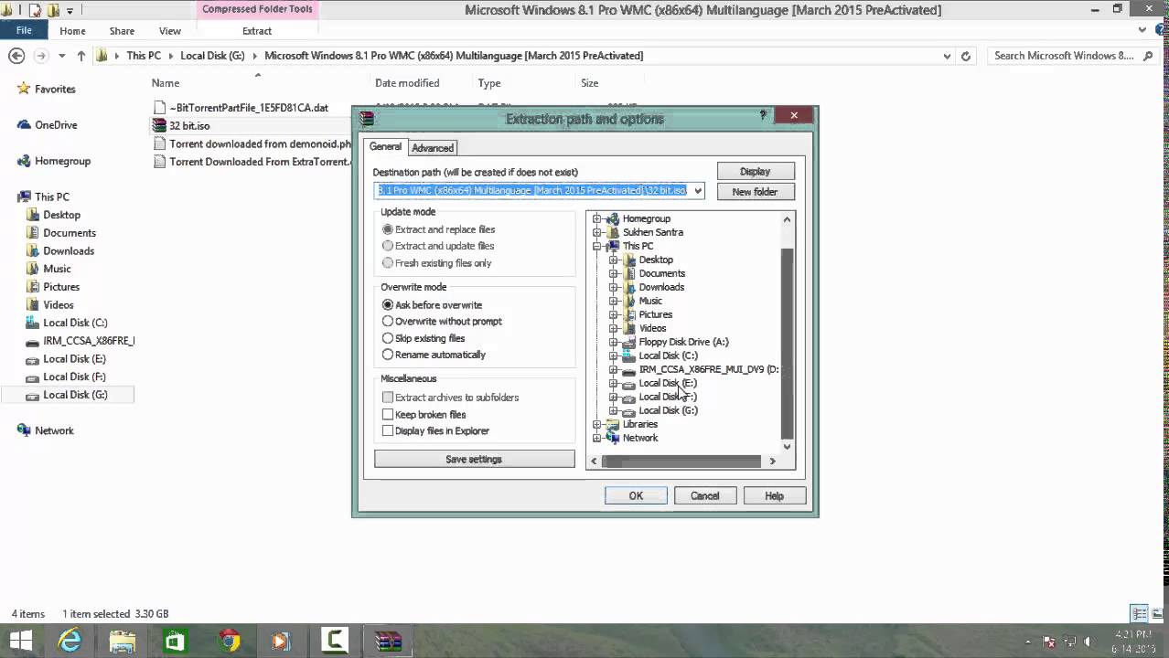Screen dimensions: 1169x658
Task: Open the Windows Start button
Action: click(x=20, y=641)
